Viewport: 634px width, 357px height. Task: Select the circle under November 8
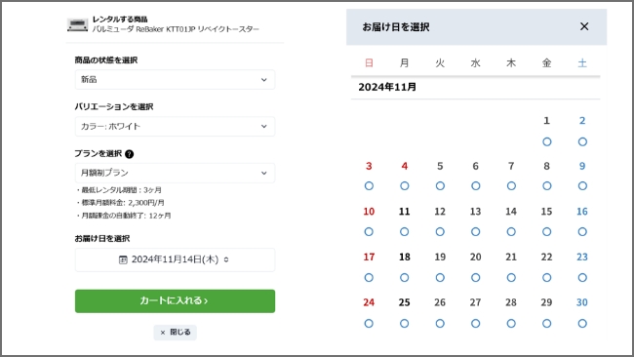pos(546,186)
